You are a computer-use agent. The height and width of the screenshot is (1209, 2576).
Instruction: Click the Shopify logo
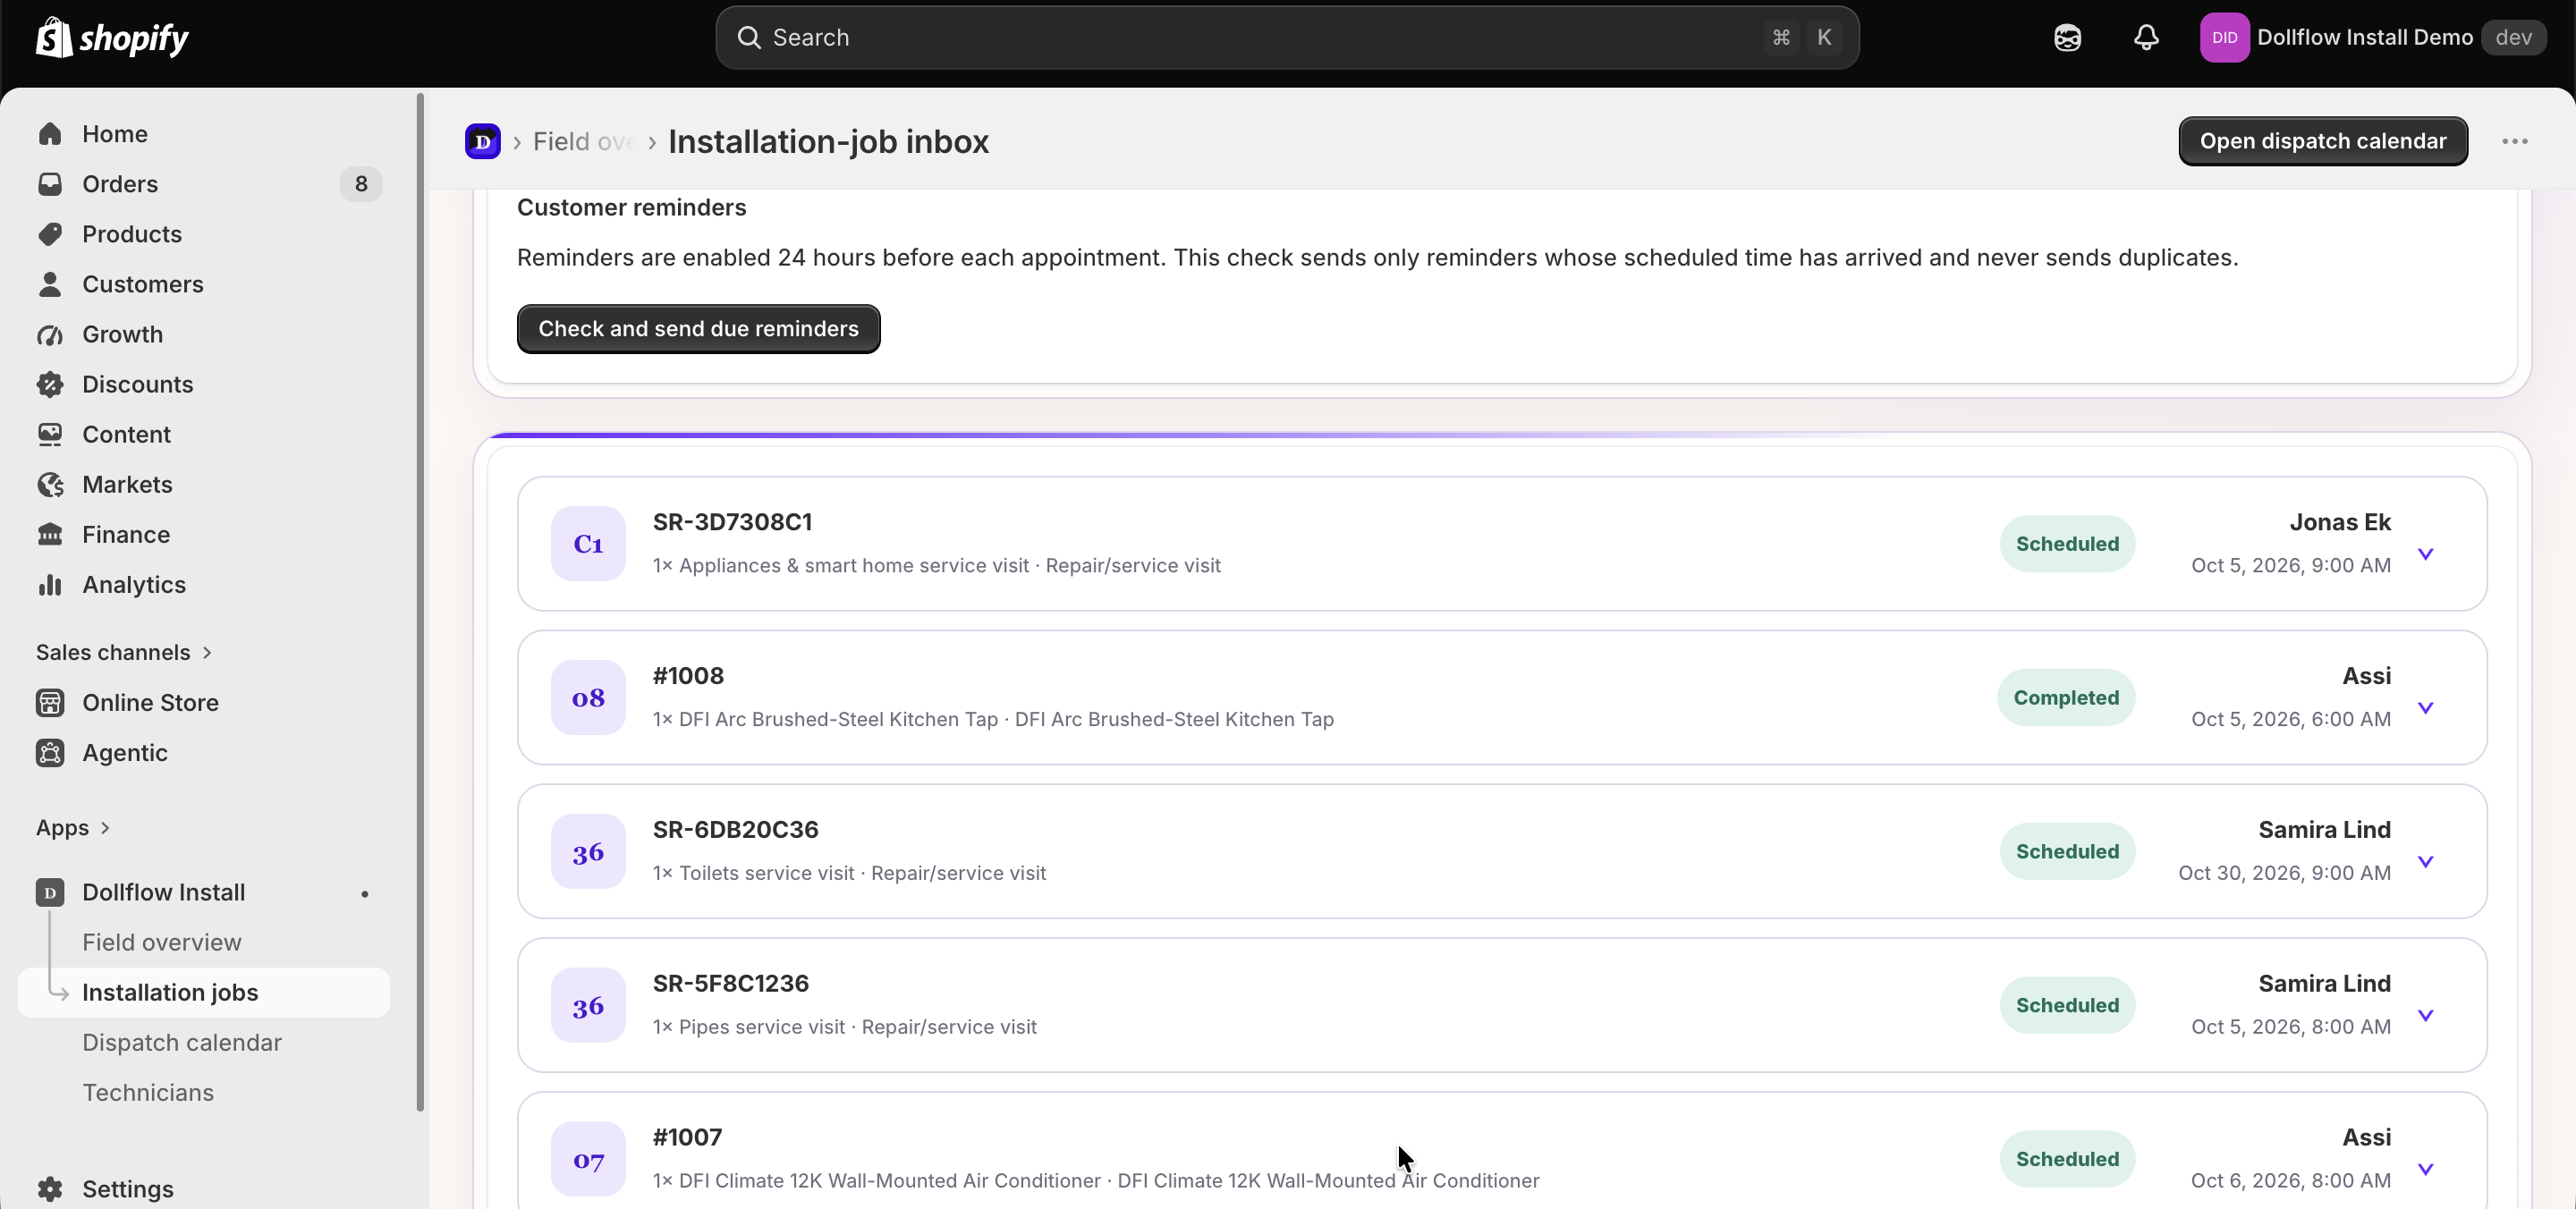click(112, 38)
